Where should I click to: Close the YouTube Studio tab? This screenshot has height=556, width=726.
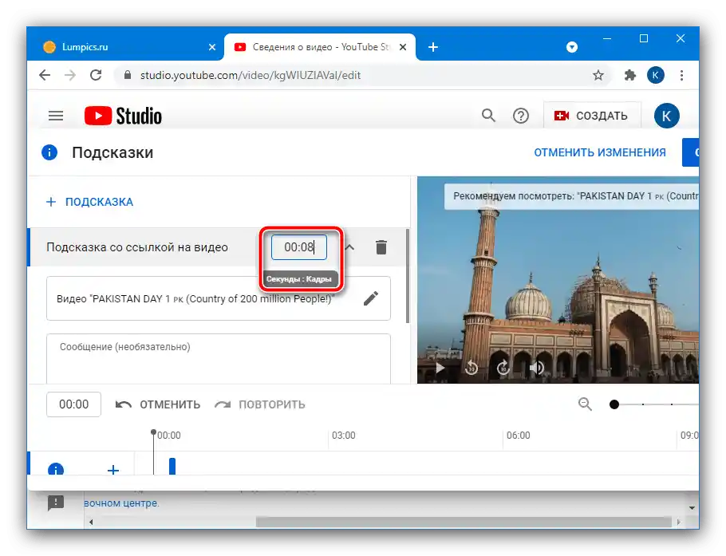pos(403,47)
